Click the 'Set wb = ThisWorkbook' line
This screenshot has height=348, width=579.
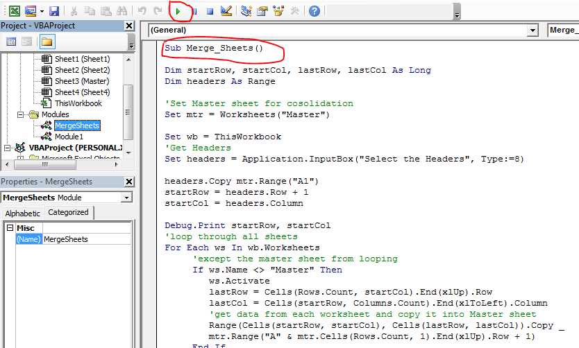point(223,137)
